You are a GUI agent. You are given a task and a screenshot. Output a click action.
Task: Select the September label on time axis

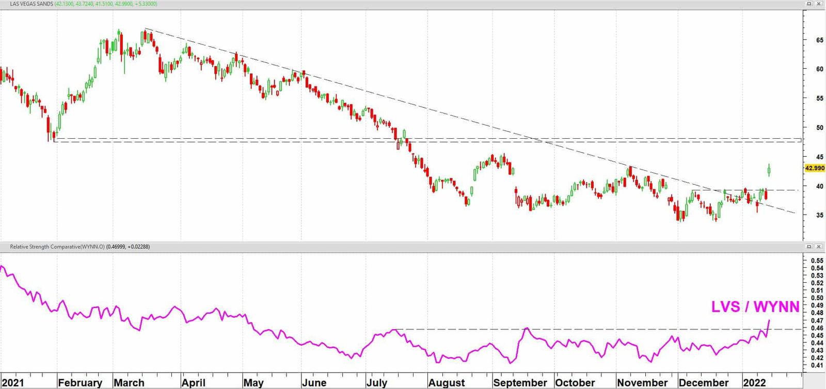tap(520, 383)
